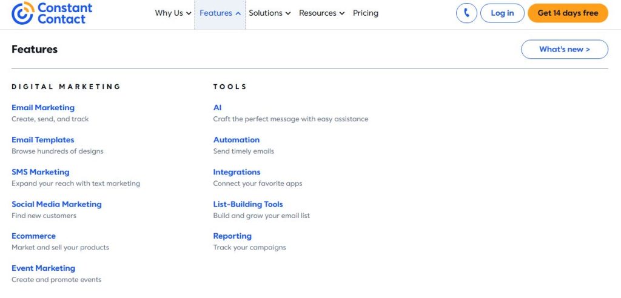Viewport: 621px width, 298px height.
Task: Click 'Connect your favorite apps' text
Action: (257, 184)
